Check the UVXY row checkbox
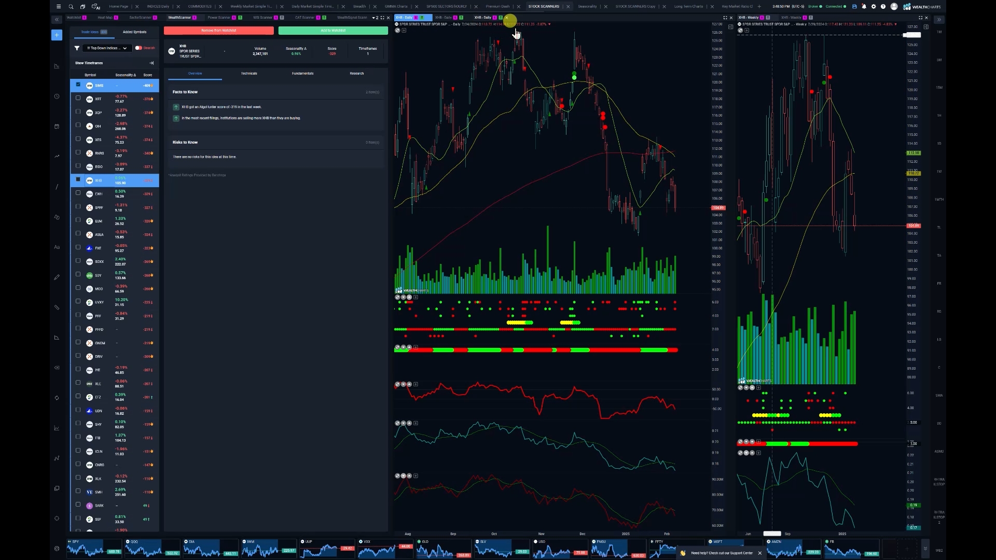996x560 pixels. tap(78, 301)
